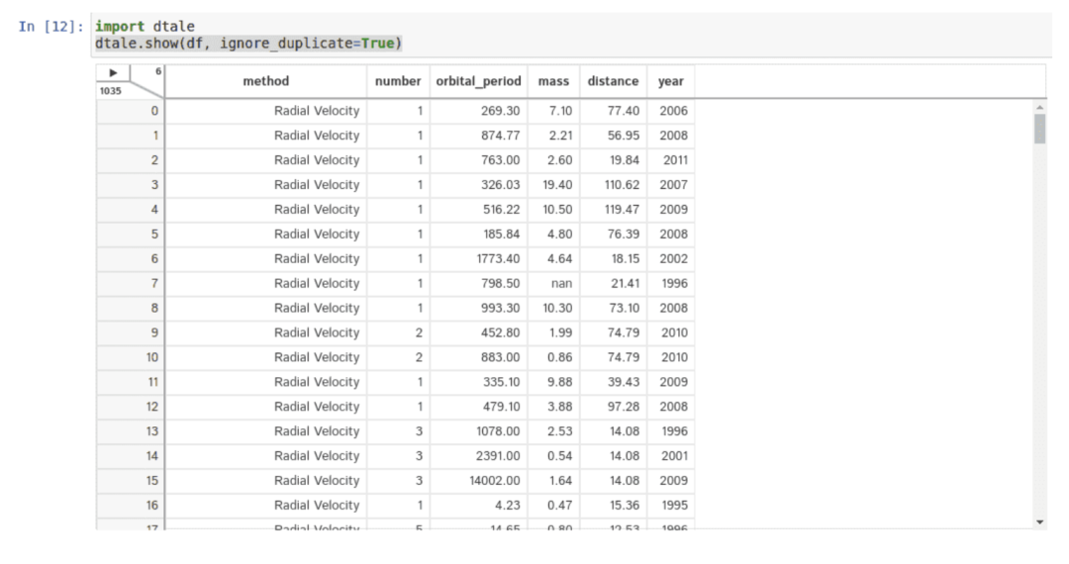Select the year column header
This screenshot has height=564, width=1069.
671,81
